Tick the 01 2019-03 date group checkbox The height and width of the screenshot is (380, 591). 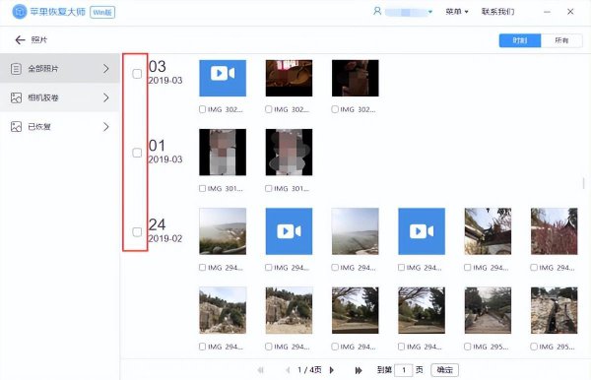coord(137,153)
